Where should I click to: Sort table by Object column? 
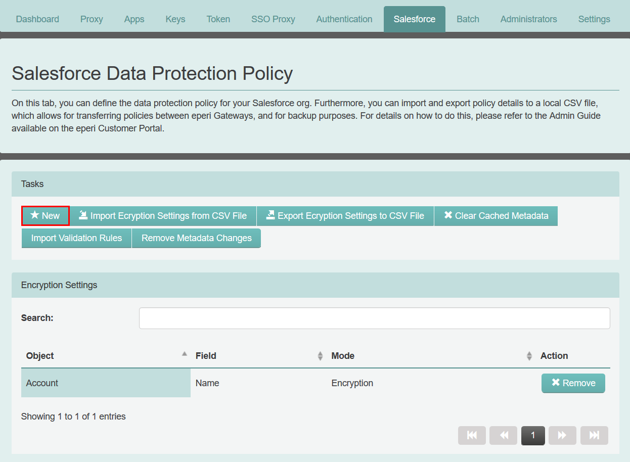point(106,356)
